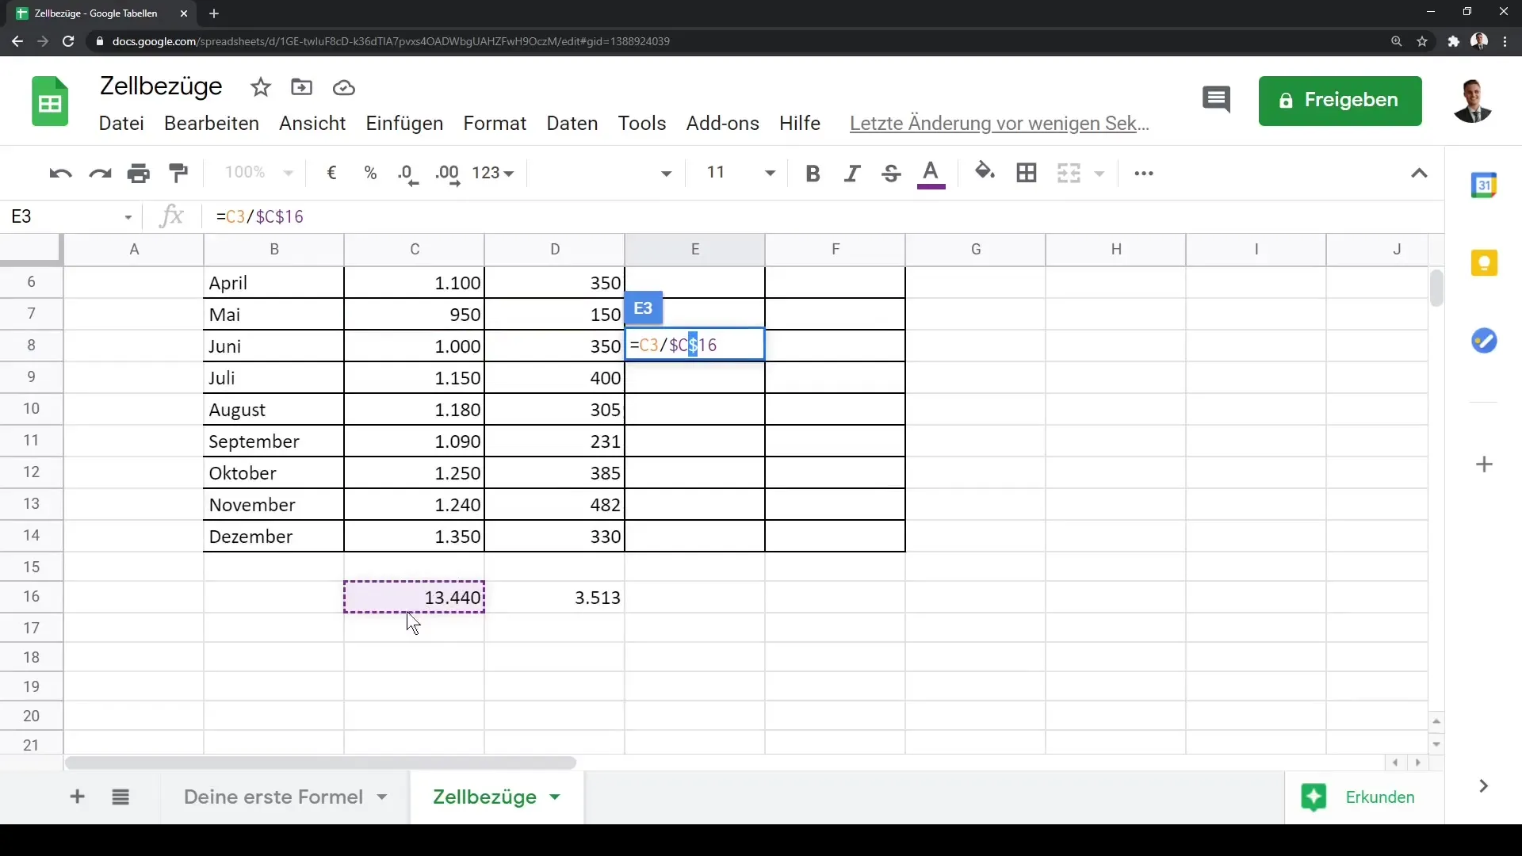
Task: Expand the font name selector
Action: click(666, 173)
